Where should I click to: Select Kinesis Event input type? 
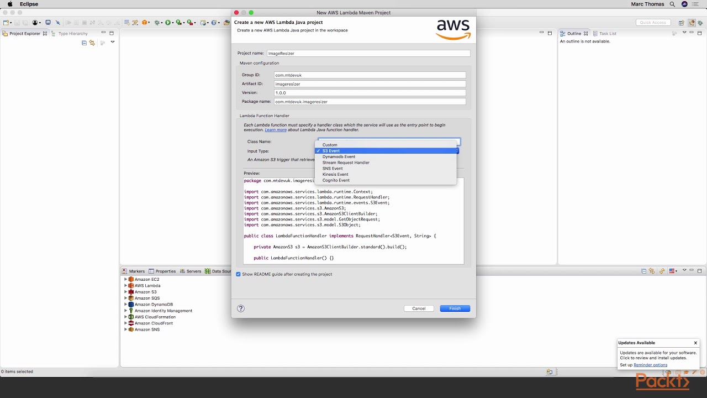pyautogui.click(x=386, y=175)
